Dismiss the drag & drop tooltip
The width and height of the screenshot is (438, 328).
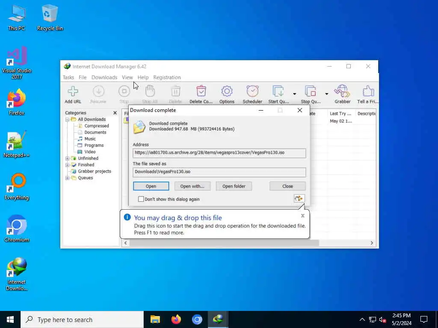(302, 216)
